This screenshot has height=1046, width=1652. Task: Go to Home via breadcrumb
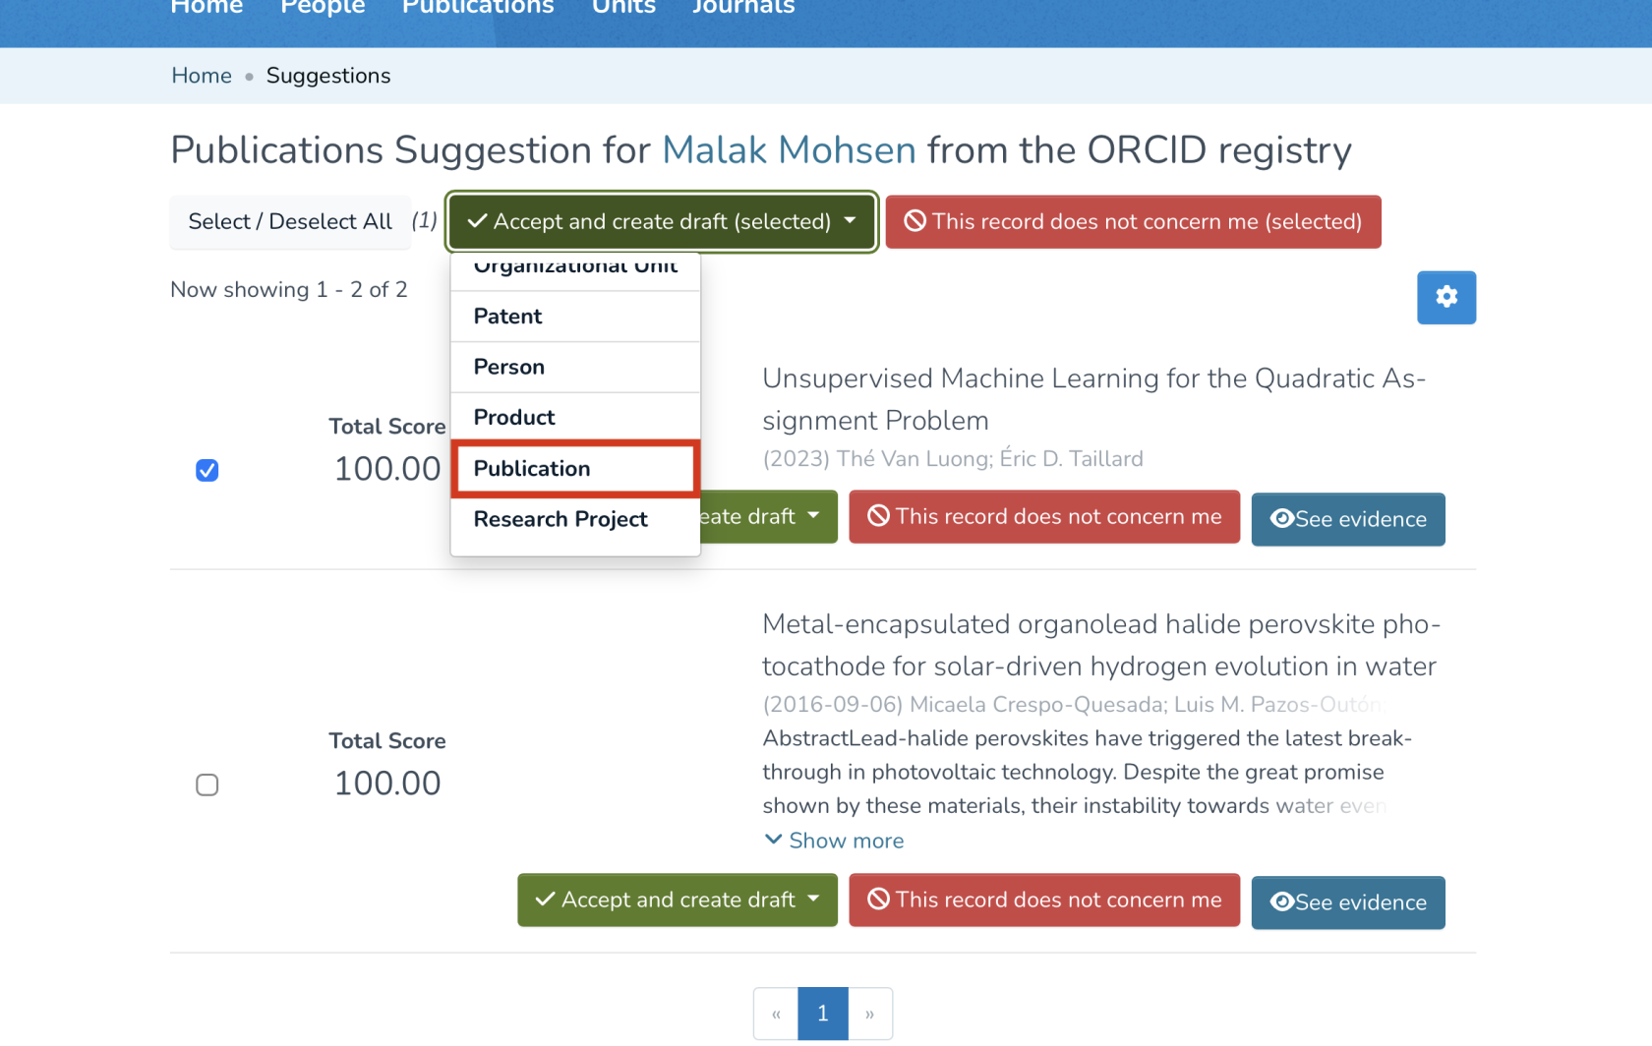[202, 76]
